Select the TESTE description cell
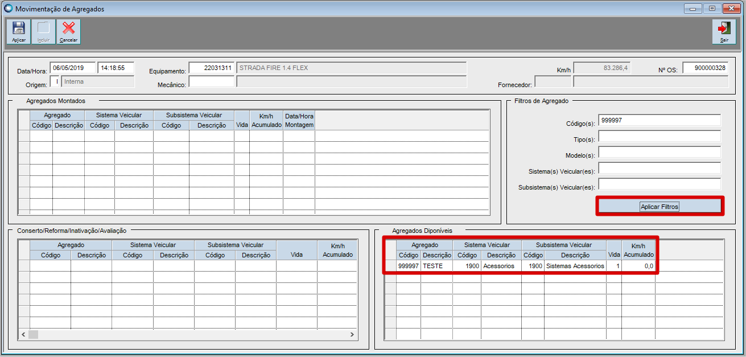 coord(437,266)
